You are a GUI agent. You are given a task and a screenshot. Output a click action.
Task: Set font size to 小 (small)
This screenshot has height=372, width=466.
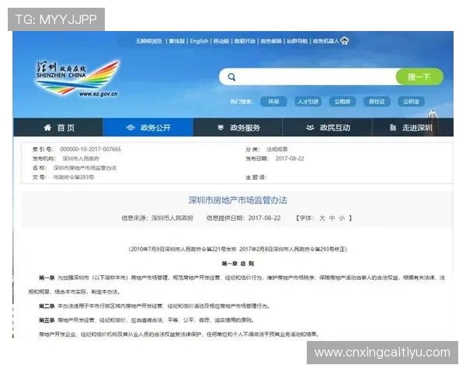(342, 219)
